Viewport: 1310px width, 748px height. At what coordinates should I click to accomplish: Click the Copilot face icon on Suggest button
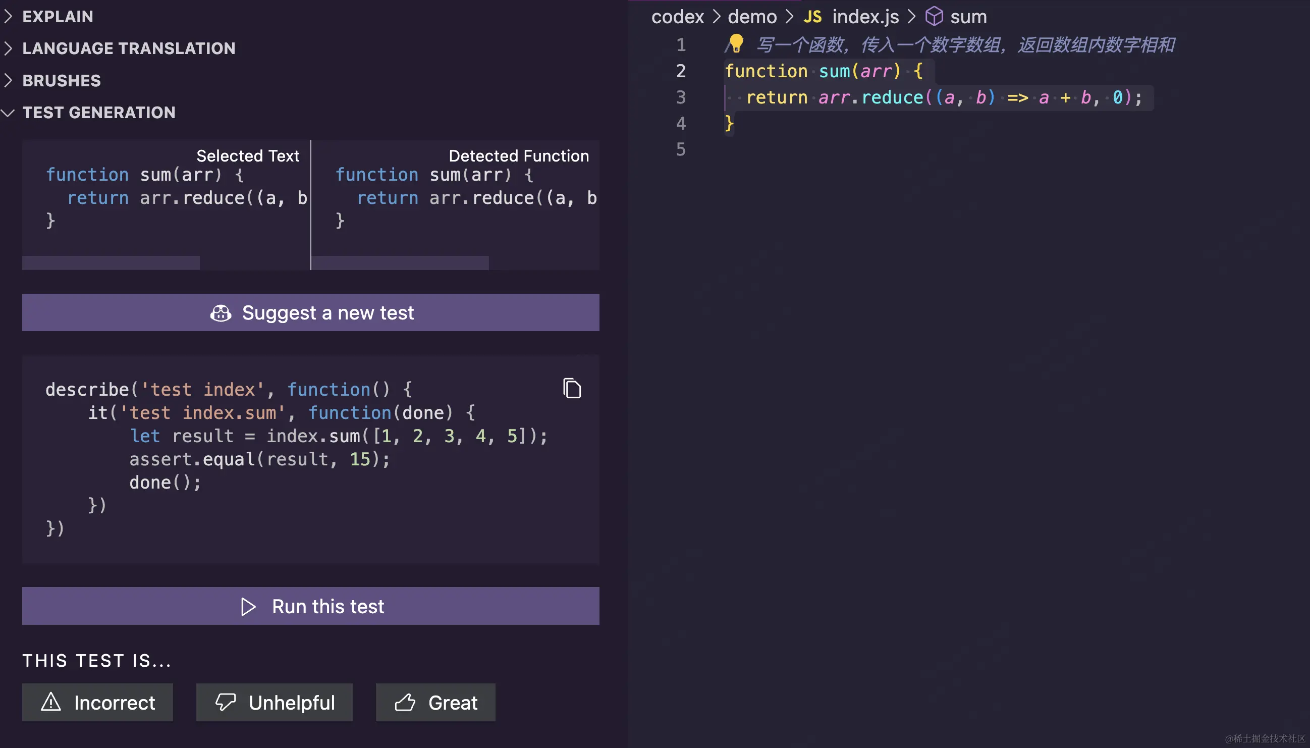tap(221, 313)
